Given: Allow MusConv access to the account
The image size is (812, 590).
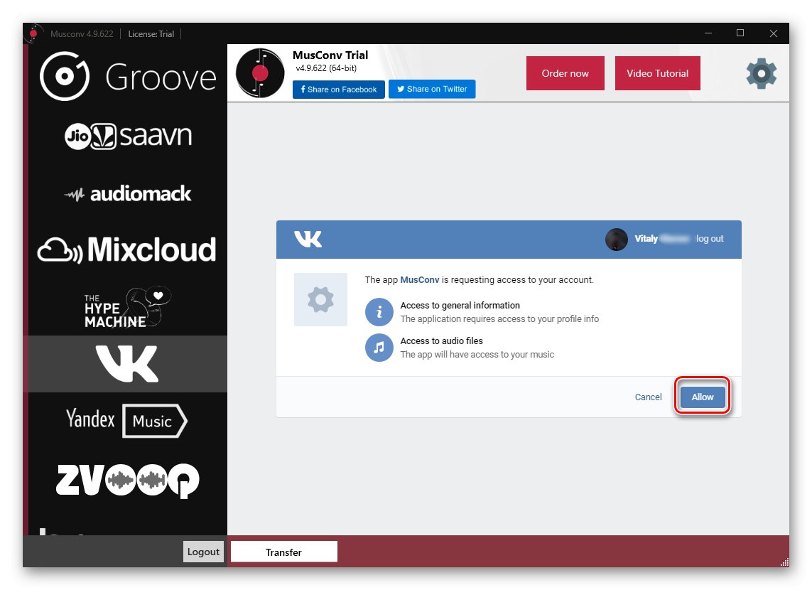Looking at the screenshot, I should 702,397.
